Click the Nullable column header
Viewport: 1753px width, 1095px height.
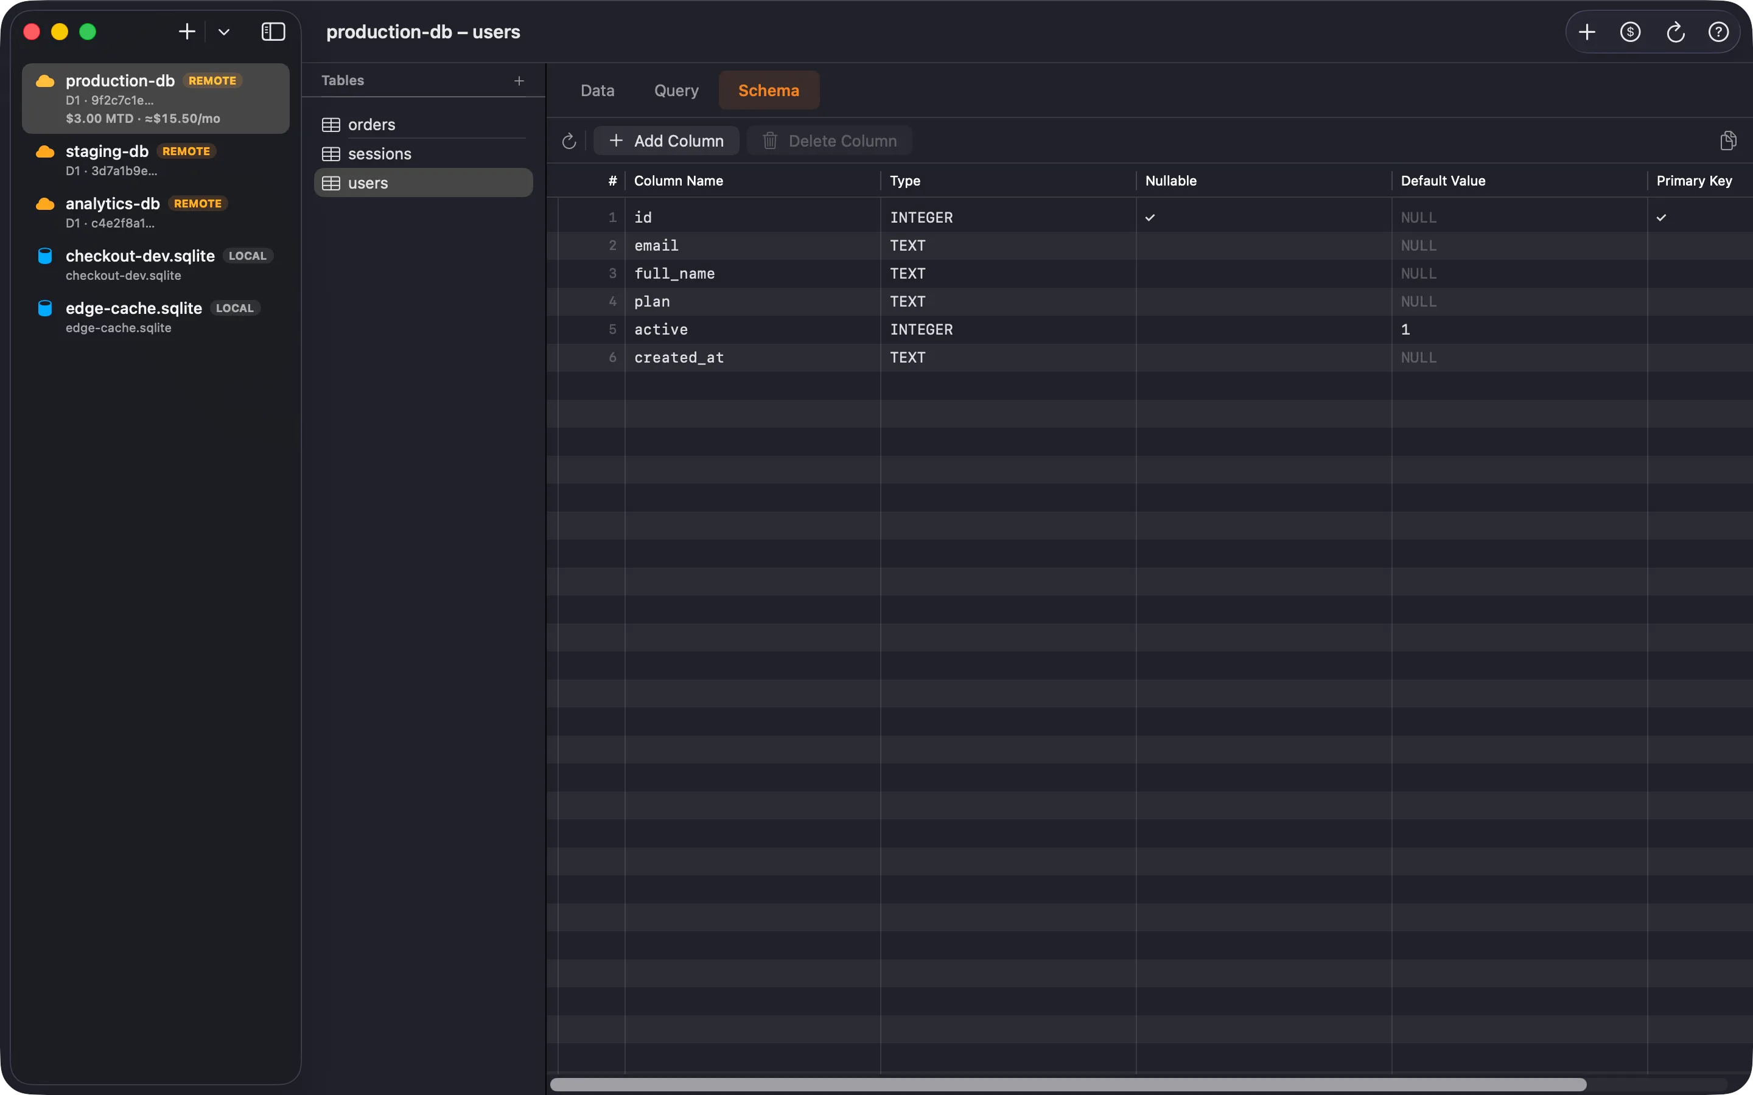point(1264,181)
